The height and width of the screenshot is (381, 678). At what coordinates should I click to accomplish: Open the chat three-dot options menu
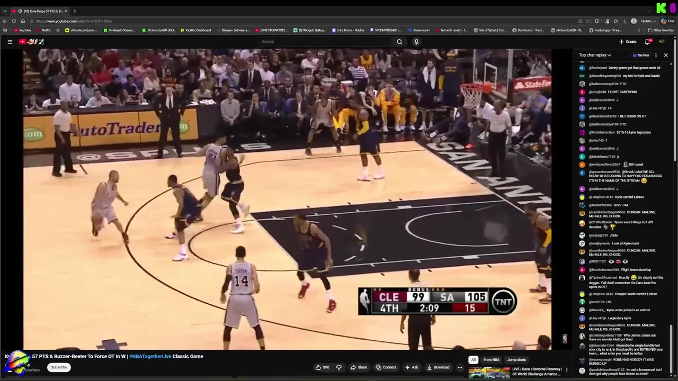click(656, 55)
